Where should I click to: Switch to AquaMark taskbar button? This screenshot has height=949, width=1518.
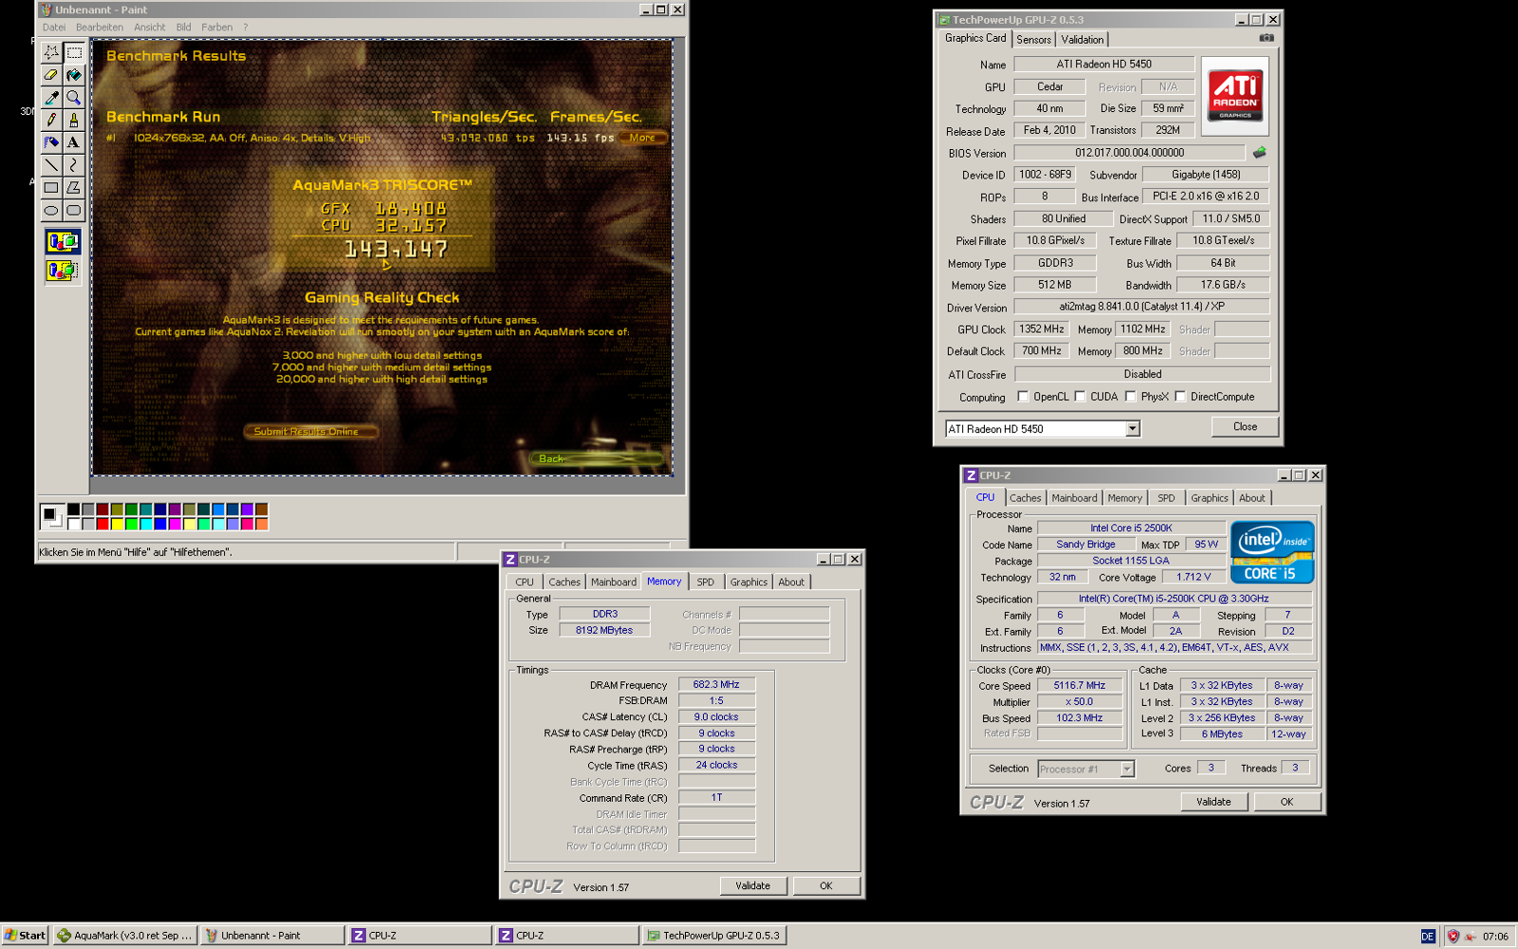point(125,936)
